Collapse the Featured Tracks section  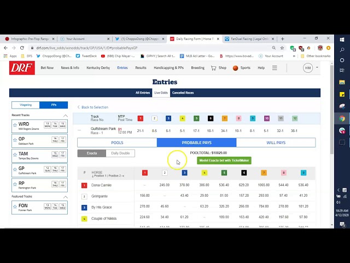66,197
